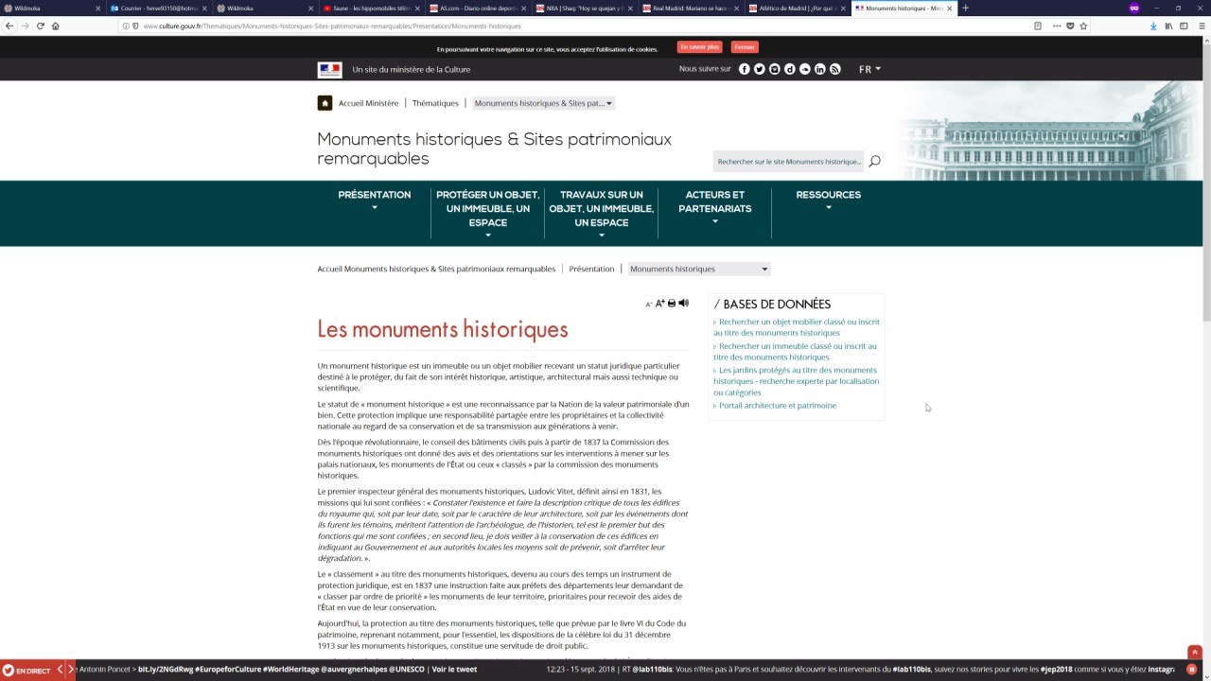
Task: Reload the page in the browser
Action: [x=41, y=26]
